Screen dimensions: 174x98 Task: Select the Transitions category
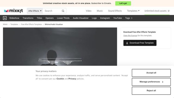(x=28, y=18)
